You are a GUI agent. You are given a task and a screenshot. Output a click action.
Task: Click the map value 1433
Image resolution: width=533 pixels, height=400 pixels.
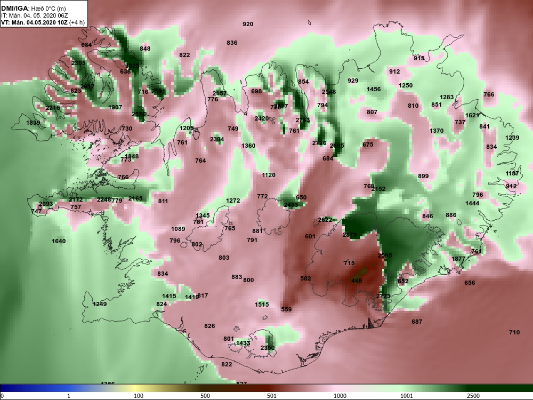(x=243, y=343)
